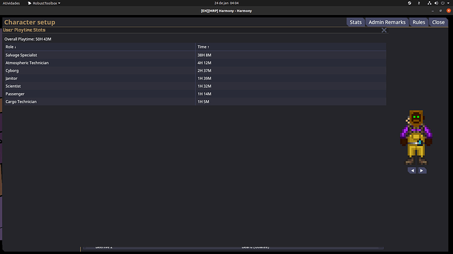Select the Salvage Specialist row

click(x=195, y=55)
